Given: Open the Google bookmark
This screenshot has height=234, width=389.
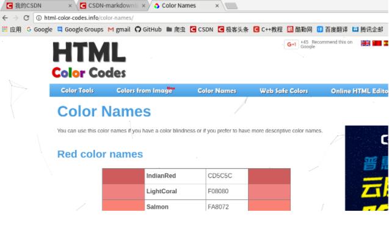Looking at the screenshot, I should [39, 29].
